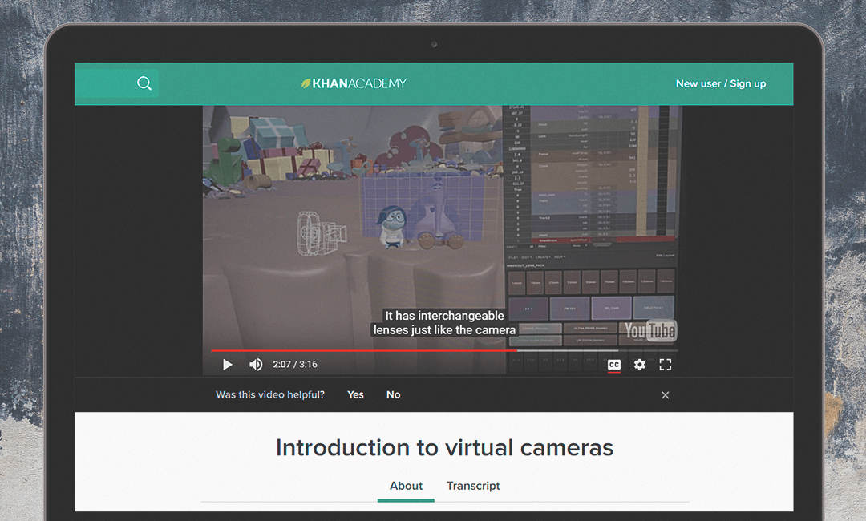The image size is (866, 521).
Task: Mute the video volume speaker icon
Action: (x=256, y=364)
